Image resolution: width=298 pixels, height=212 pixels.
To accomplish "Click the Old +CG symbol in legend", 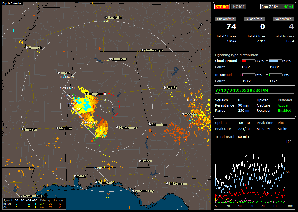I will click(29, 207).
